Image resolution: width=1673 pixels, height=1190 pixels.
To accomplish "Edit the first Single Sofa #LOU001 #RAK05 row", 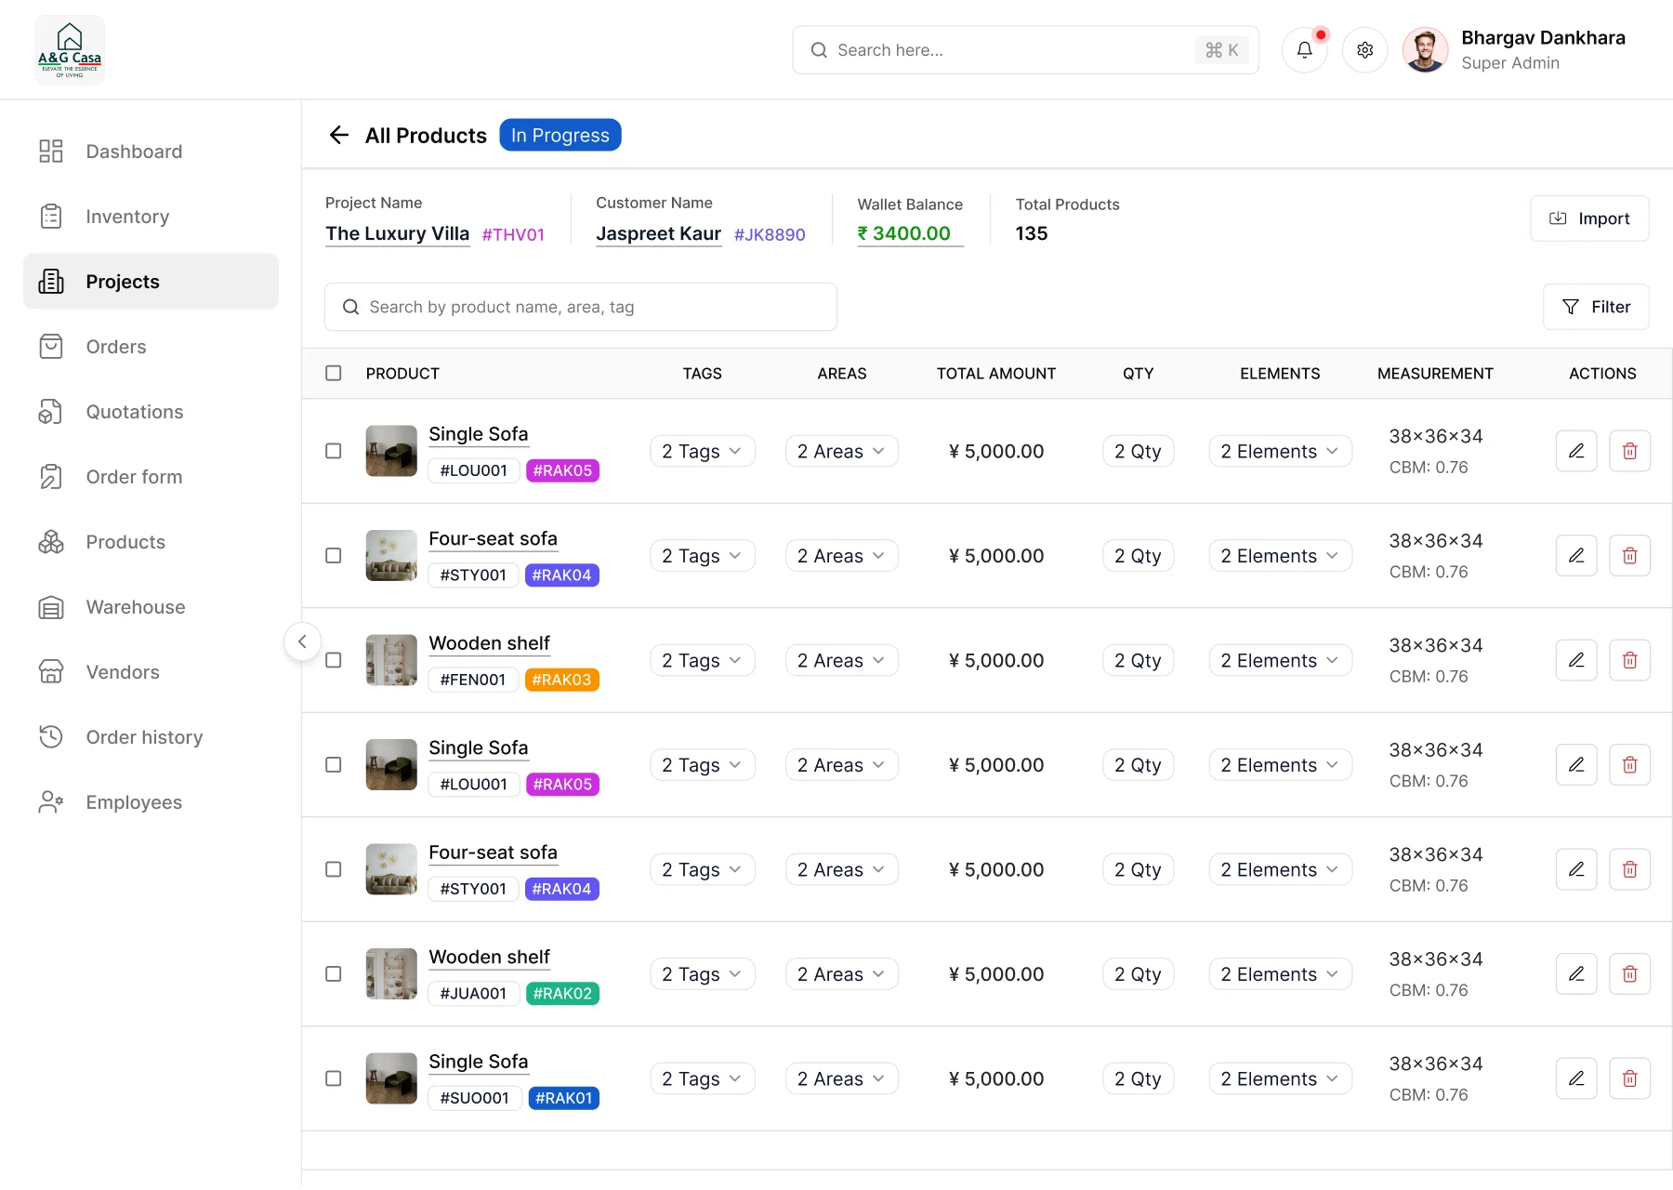I will click(x=1576, y=451).
